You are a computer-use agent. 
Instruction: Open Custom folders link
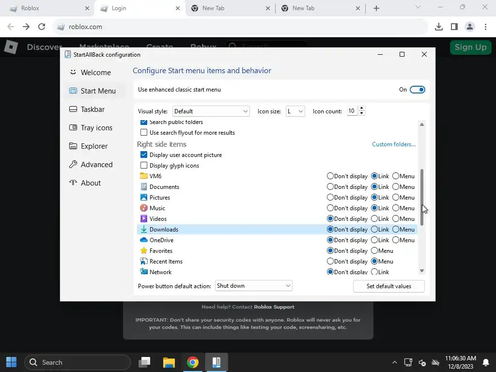point(393,144)
